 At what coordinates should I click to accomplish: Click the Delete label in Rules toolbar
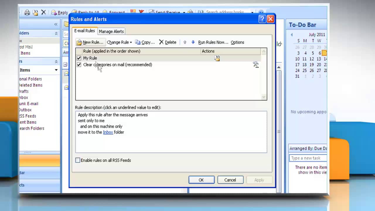[x=171, y=42]
